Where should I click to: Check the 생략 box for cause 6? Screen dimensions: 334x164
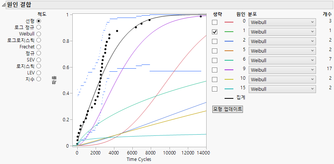pyautogui.click(x=215, y=60)
